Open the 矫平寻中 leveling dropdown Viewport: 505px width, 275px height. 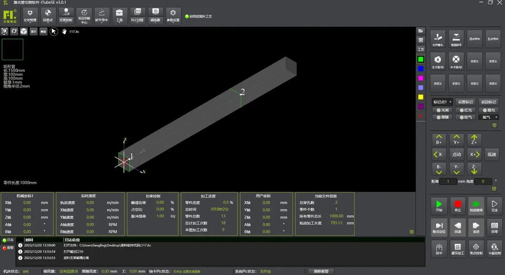101,16
